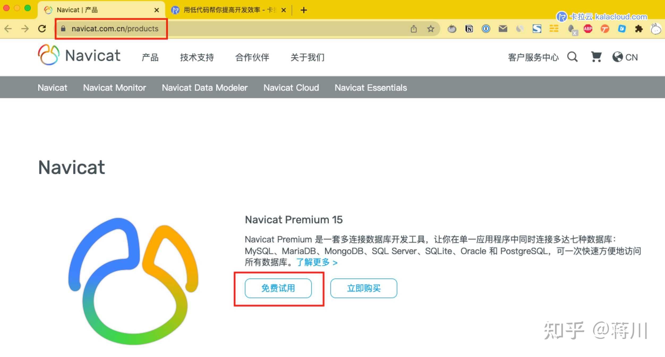Image resolution: width=665 pixels, height=357 pixels.
Task: Open a new browser tab with the plus button
Action: [303, 10]
